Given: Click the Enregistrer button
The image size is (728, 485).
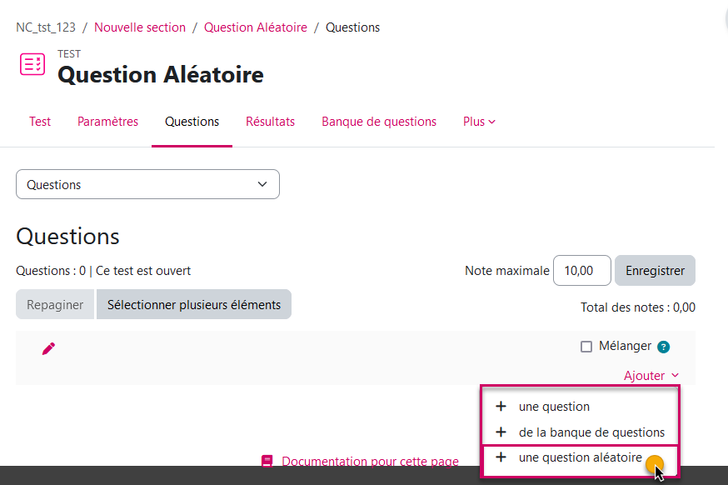Looking at the screenshot, I should coord(655,270).
